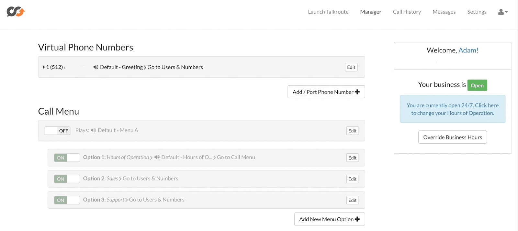Click the Talkroute logo icon
This screenshot has height=231, width=518.
(x=16, y=12)
